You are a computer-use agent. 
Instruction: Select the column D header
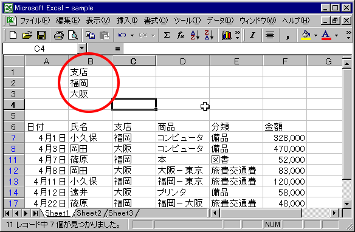click(183, 61)
